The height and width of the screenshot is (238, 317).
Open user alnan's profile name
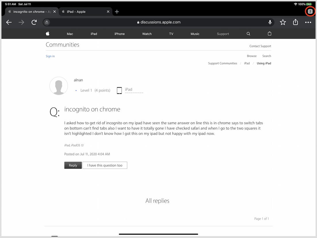click(78, 80)
